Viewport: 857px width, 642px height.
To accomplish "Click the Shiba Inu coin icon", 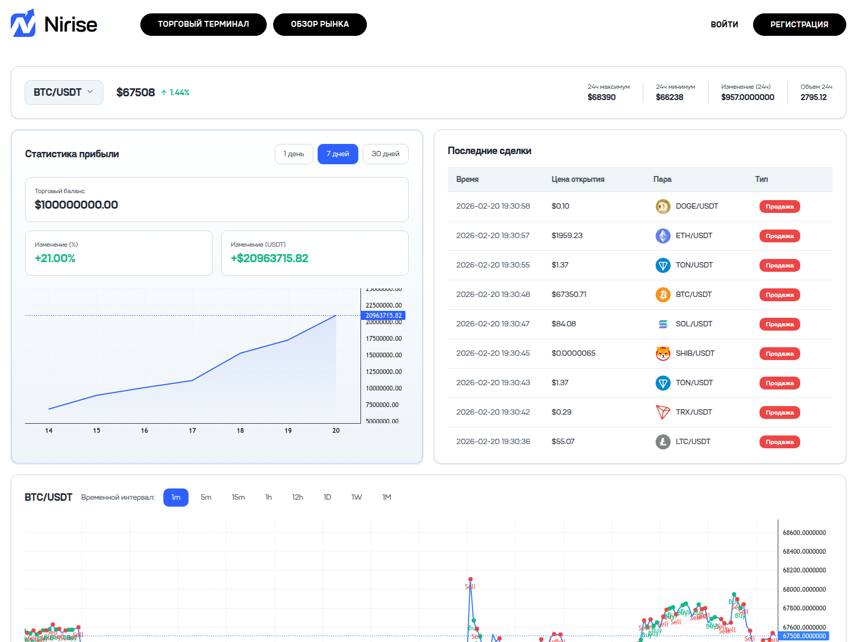I will coord(663,353).
